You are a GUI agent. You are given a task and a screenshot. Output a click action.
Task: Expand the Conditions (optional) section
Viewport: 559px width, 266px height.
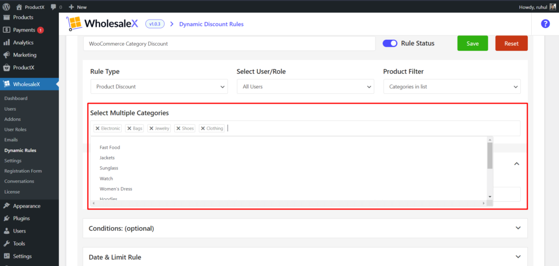(x=518, y=228)
